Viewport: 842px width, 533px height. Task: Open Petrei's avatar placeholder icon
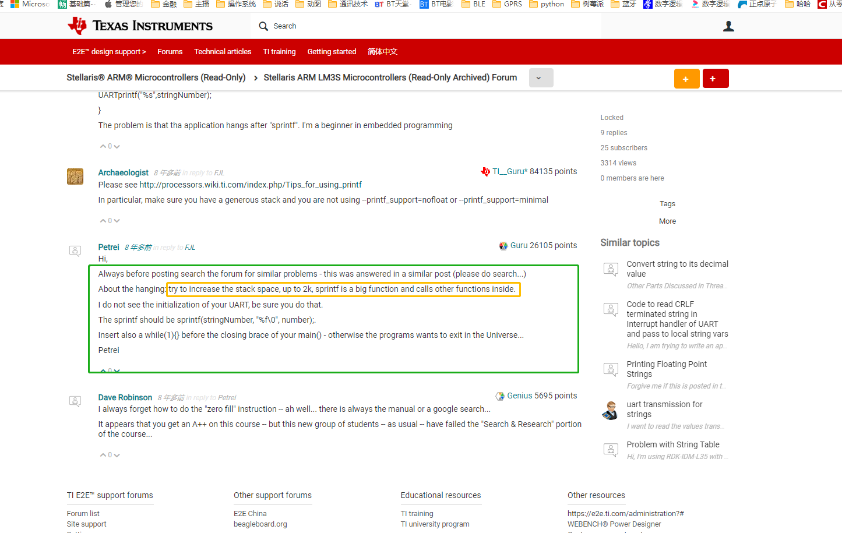click(75, 250)
